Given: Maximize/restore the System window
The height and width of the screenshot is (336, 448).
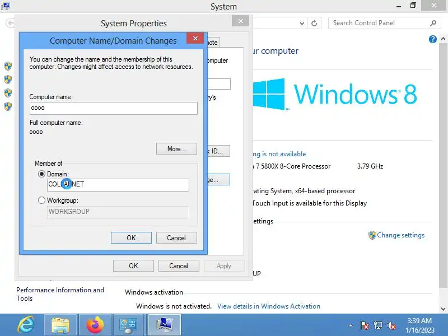Looking at the screenshot, I should [x=413, y=6].
